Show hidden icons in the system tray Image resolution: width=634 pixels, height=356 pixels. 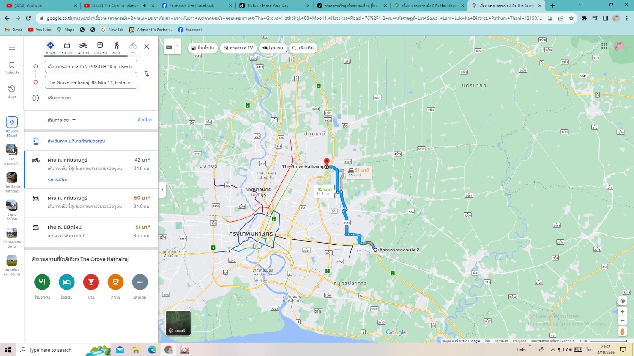553,350
